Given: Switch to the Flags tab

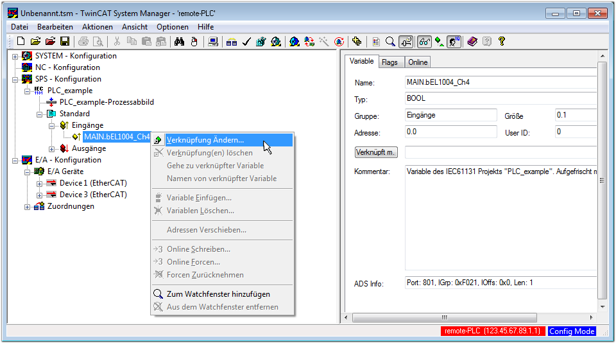Looking at the screenshot, I should point(389,62).
